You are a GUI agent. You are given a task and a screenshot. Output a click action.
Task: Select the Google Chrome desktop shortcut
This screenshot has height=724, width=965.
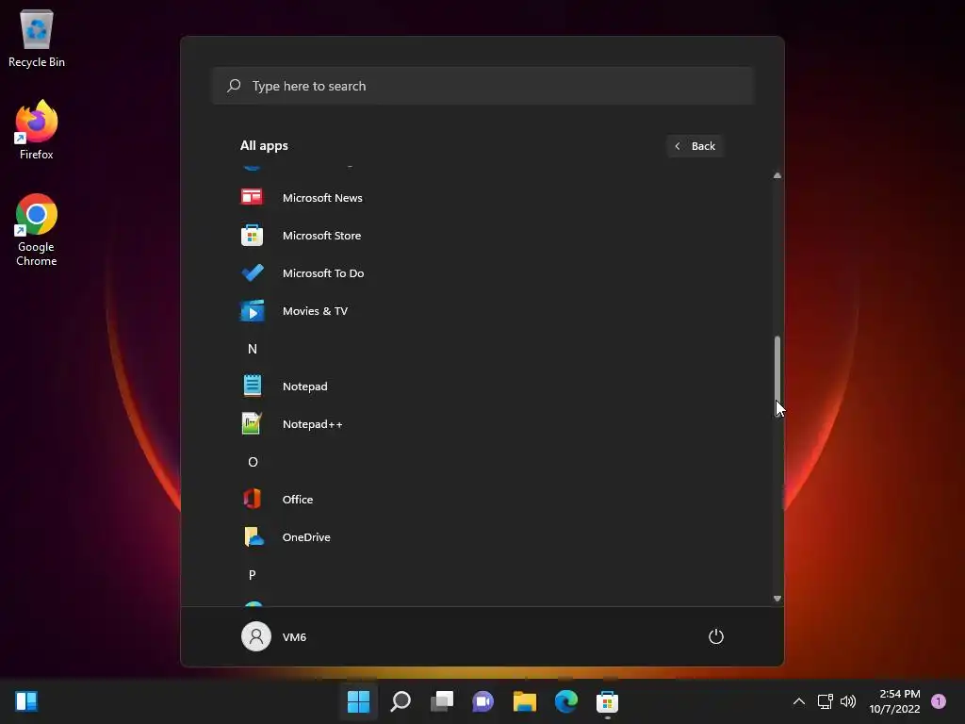(37, 230)
